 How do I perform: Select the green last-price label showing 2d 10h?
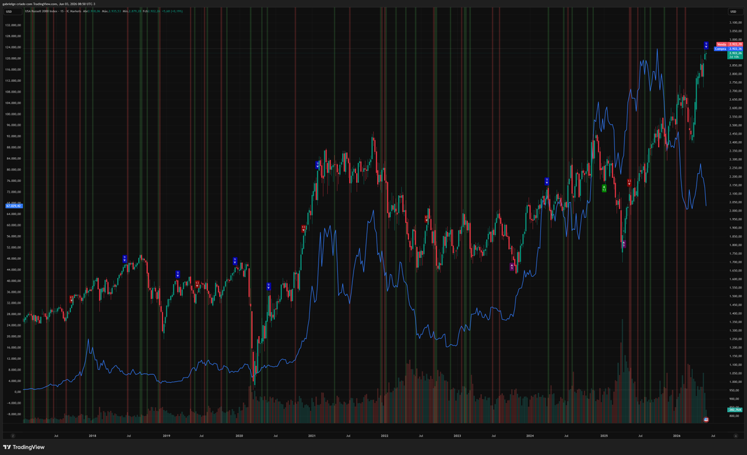click(735, 55)
